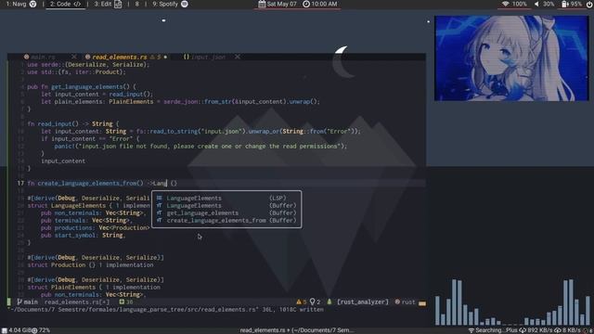Click the audio visualizer bars panel
Image resolution: width=594 pixels, height=334 pixels.
click(513, 302)
